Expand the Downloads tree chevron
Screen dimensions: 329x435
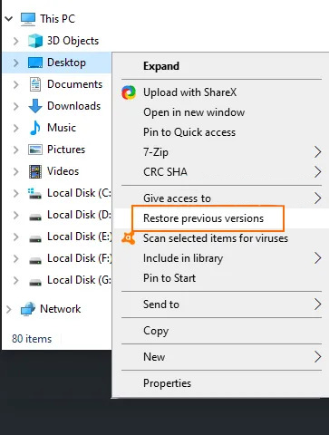16,106
